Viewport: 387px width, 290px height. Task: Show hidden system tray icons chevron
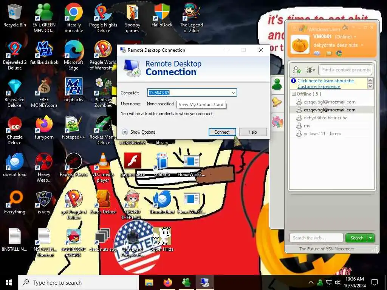pyautogui.click(x=311, y=282)
